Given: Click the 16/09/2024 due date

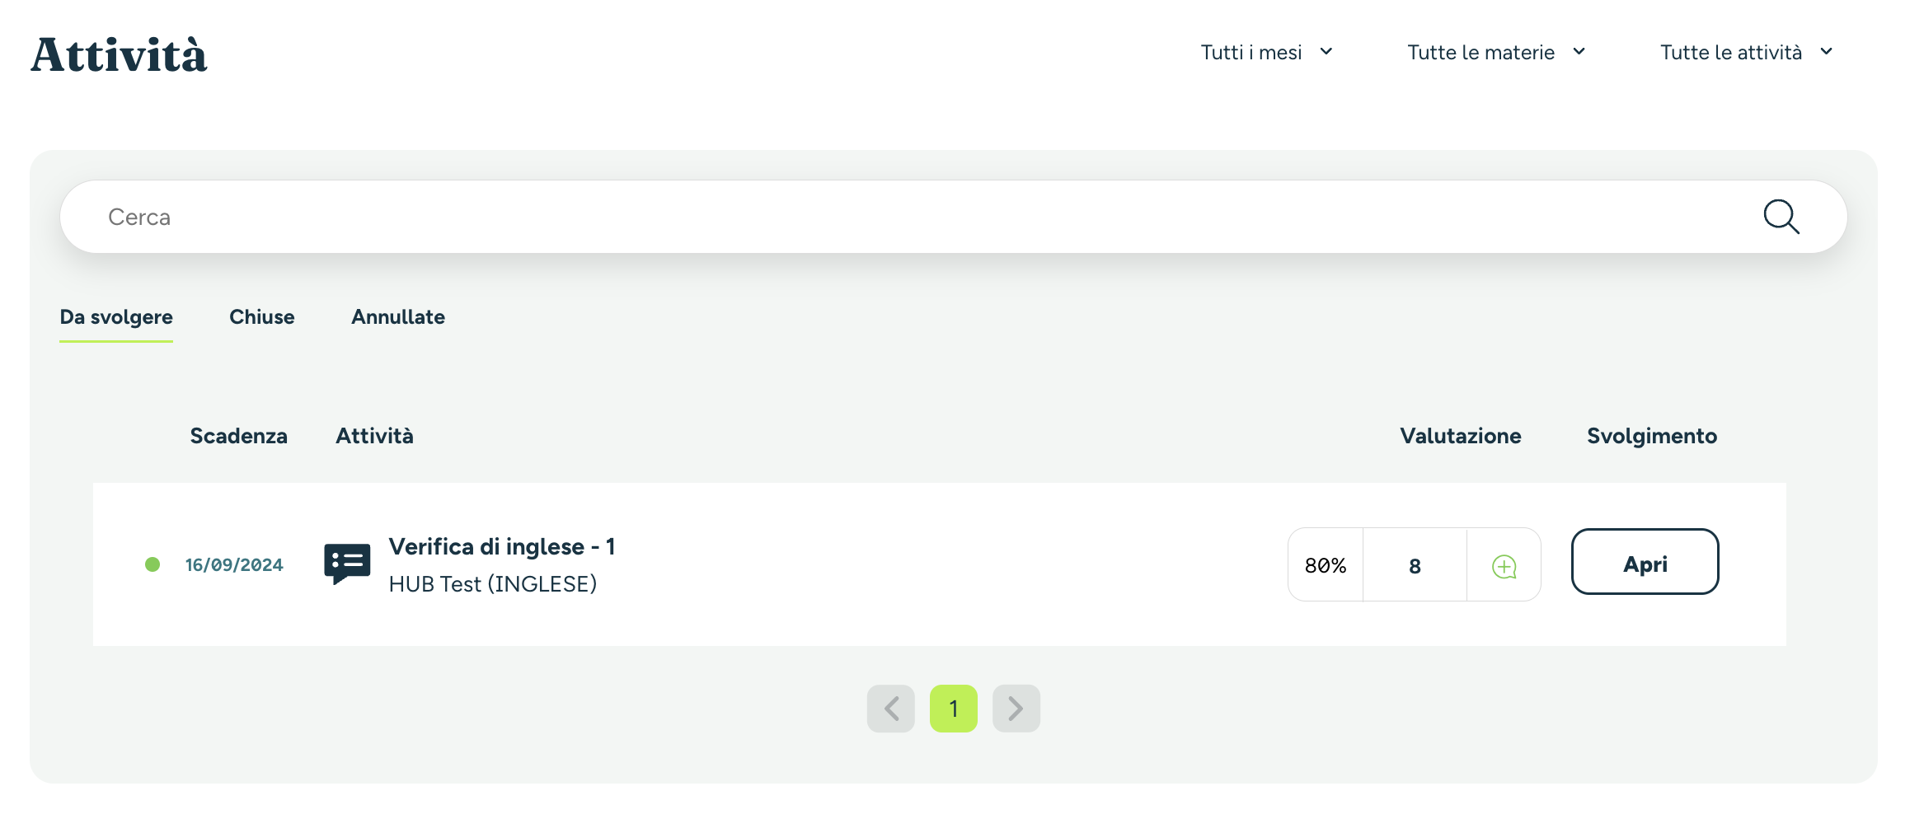Looking at the screenshot, I should (234, 565).
